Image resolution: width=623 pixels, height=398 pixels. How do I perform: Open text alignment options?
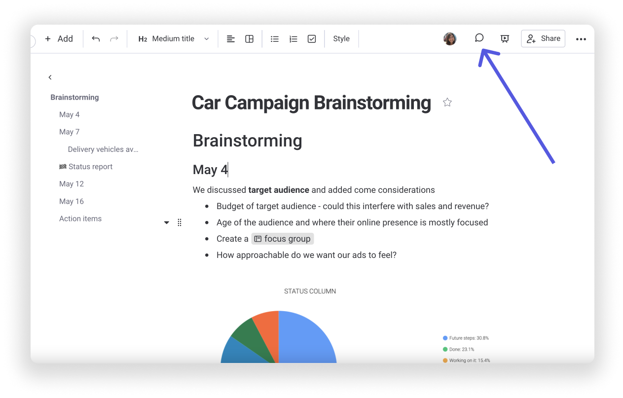pos(230,38)
